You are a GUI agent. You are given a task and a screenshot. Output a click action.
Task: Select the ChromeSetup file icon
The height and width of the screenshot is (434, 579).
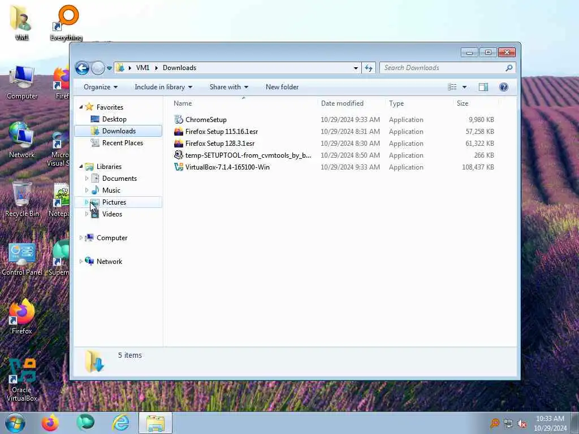(x=179, y=120)
